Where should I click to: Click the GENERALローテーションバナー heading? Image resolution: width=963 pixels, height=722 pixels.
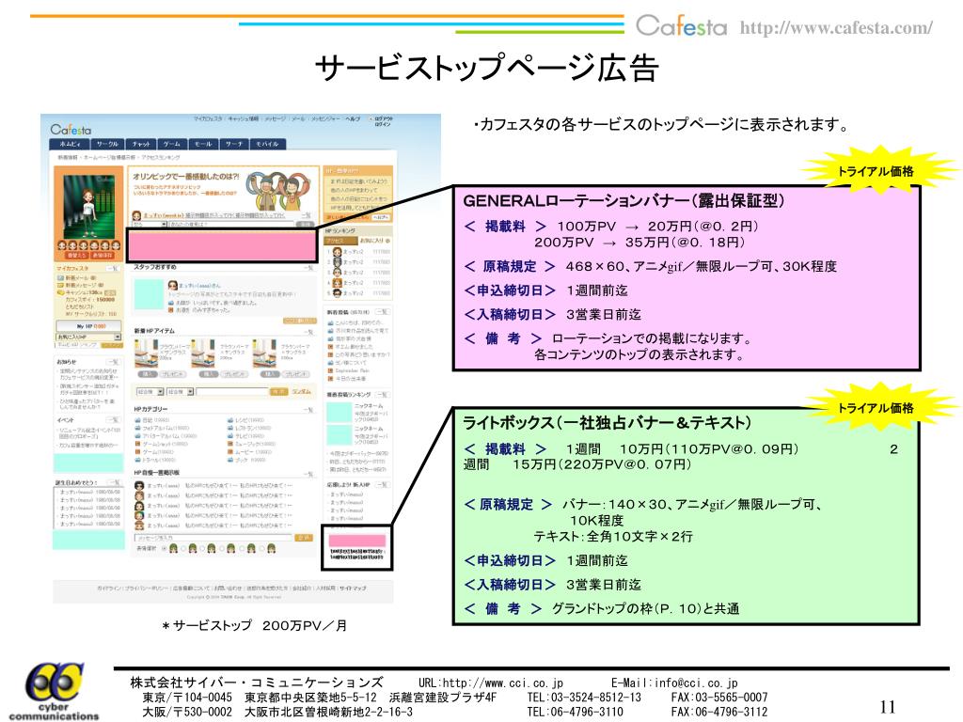tap(624, 201)
